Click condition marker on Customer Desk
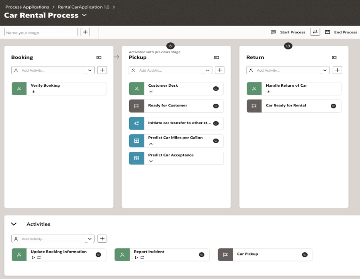360x279 pixels. [x=216, y=89]
